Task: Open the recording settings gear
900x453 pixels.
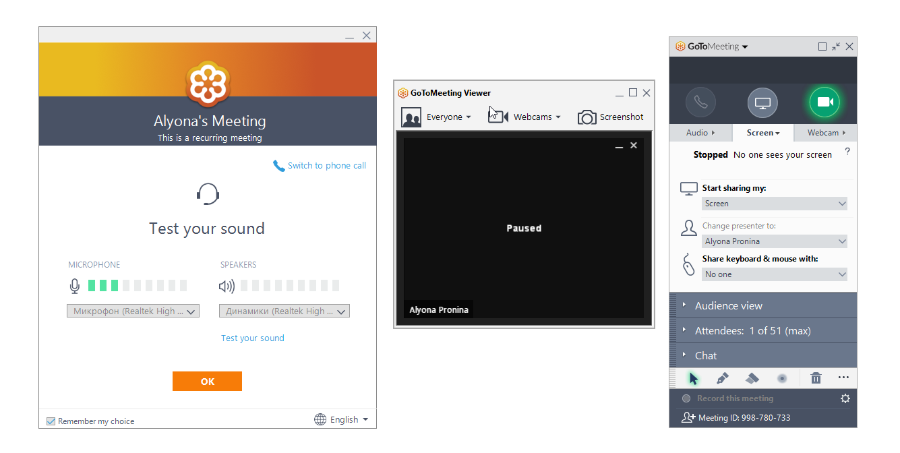Action: pyautogui.click(x=845, y=398)
